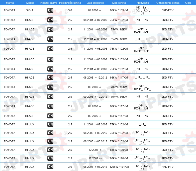Click ON icon for HI-LUX 3.0 126kW row
The height and width of the screenshot is (171, 196).
pos(50,167)
